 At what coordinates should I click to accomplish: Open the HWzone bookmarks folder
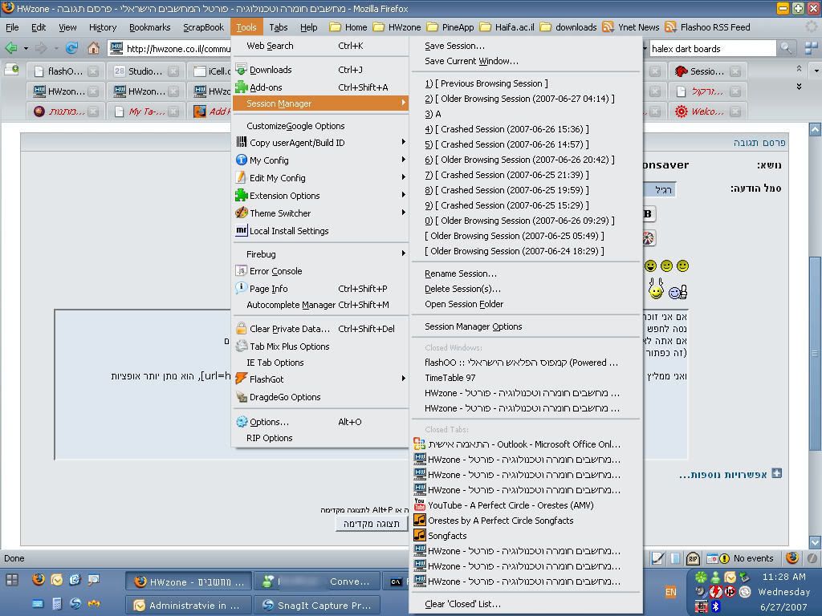tap(397, 27)
